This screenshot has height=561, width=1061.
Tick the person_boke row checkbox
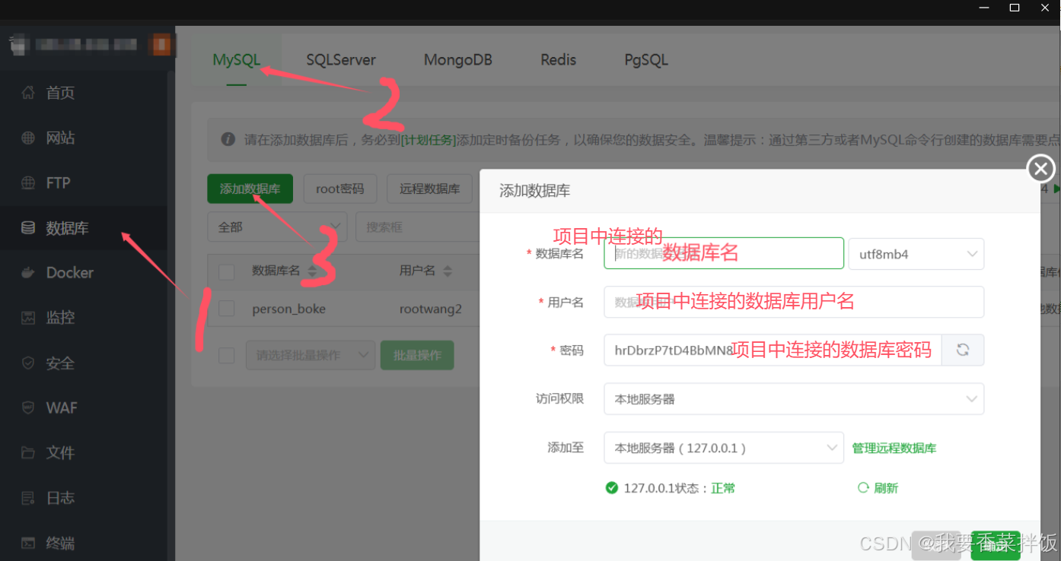tap(226, 309)
